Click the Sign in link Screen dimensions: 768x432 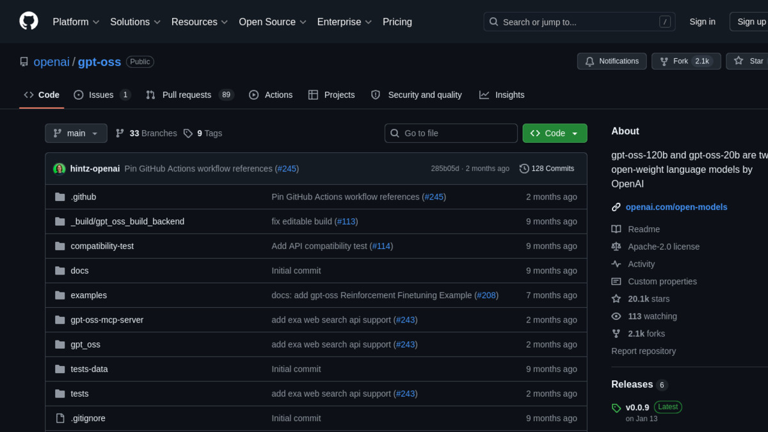[x=702, y=22]
